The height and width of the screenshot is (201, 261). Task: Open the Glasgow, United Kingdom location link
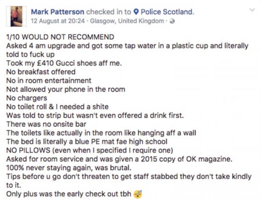[127, 21]
